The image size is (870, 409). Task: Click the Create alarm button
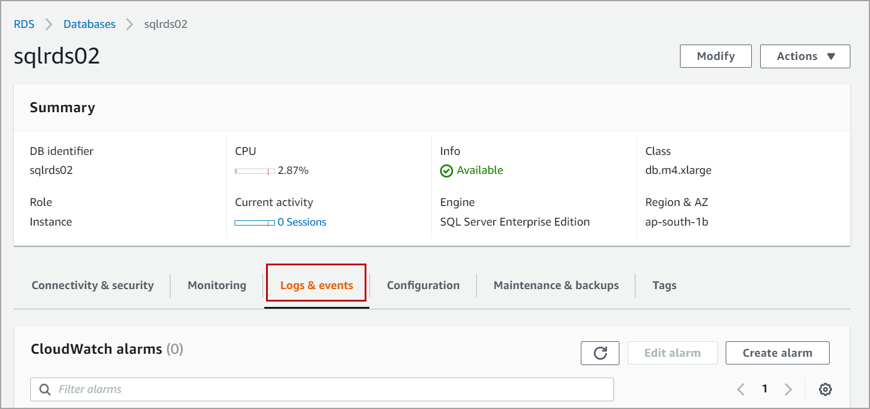(777, 353)
